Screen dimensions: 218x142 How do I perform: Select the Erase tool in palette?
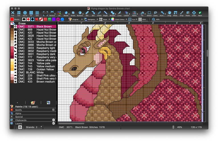tap(33, 24)
